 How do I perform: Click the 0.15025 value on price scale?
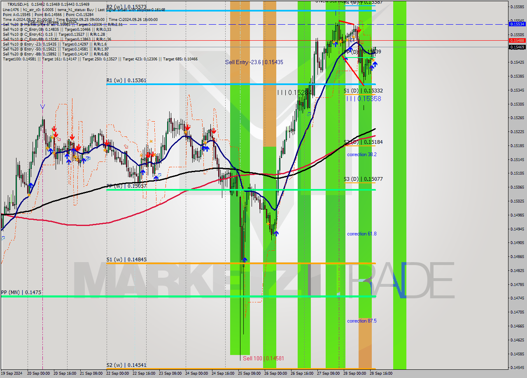pos(517,201)
